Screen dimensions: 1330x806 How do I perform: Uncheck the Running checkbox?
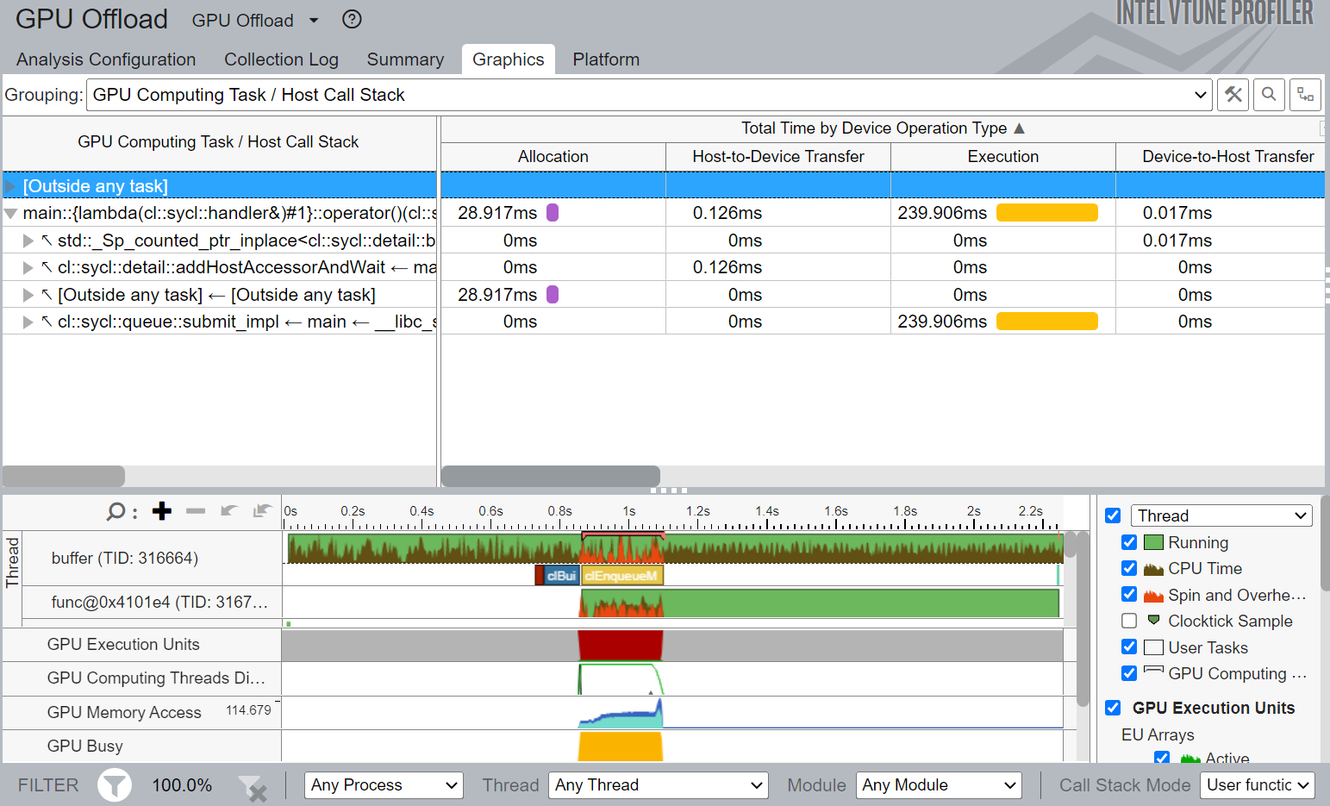tap(1129, 542)
